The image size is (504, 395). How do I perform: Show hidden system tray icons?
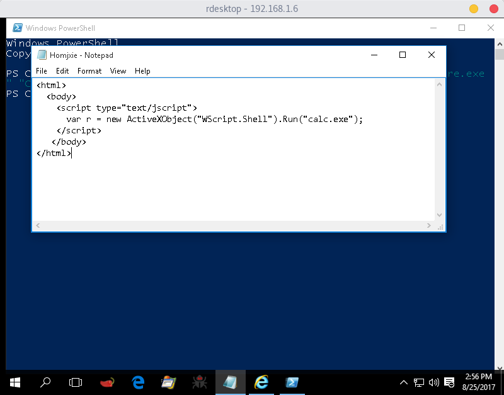tap(404, 382)
